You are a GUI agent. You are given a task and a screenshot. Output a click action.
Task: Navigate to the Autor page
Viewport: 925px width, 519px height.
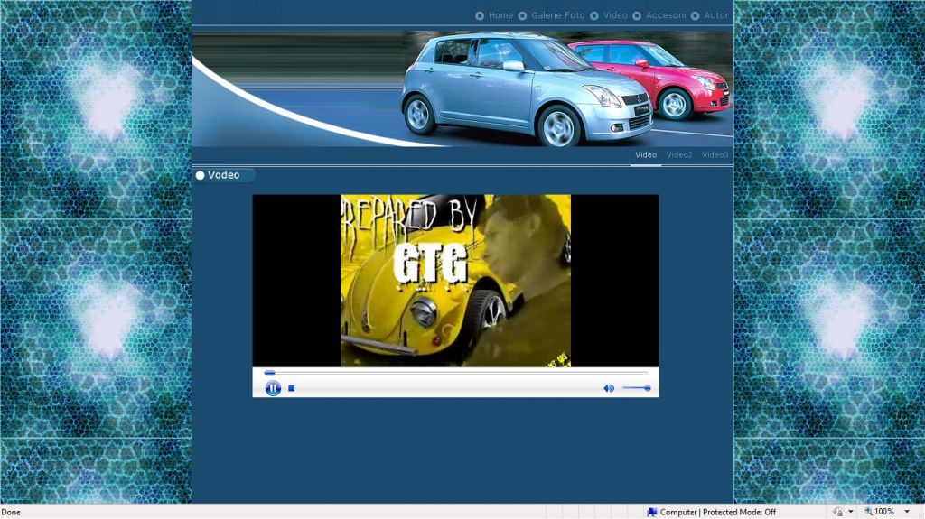715,15
